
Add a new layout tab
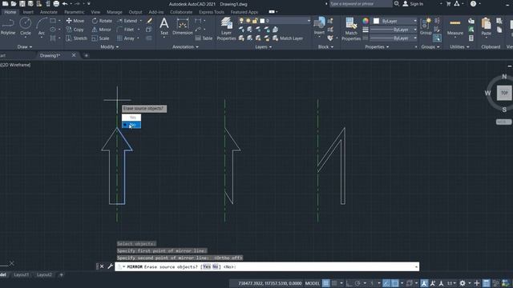[x=61, y=275]
